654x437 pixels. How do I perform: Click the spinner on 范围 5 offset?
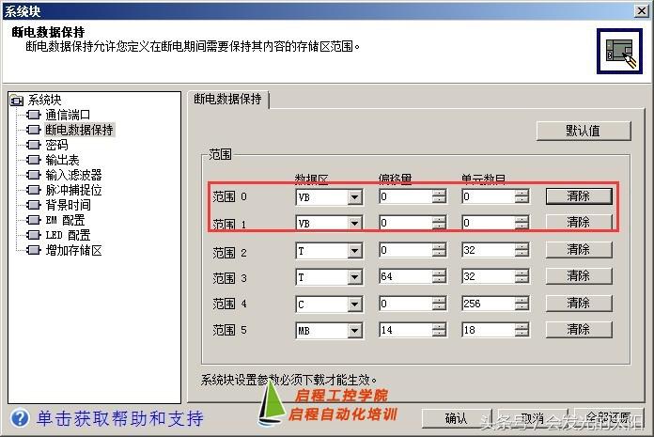(x=439, y=330)
